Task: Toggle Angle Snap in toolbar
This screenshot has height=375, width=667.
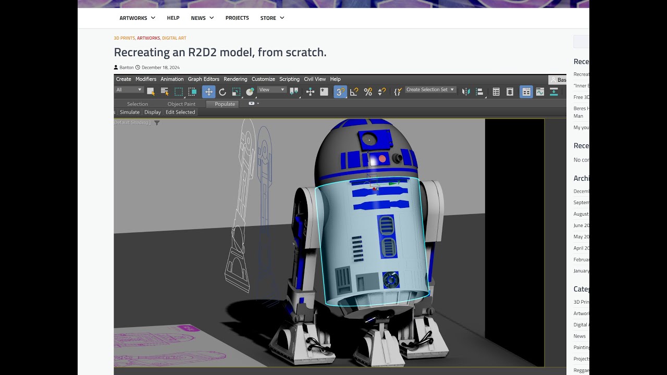Action: (354, 92)
